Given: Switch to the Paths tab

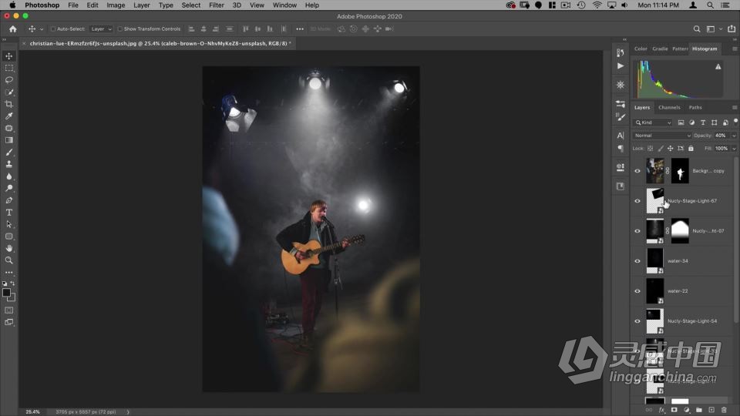Looking at the screenshot, I should pos(695,107).
